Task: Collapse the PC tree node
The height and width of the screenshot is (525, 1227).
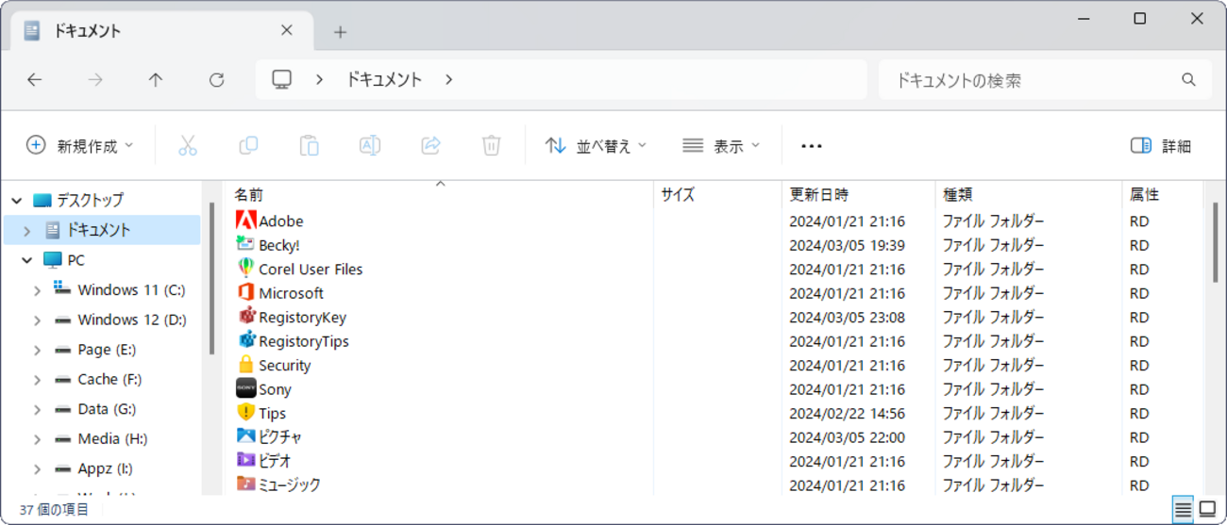Action: click(x=26, y=260)
